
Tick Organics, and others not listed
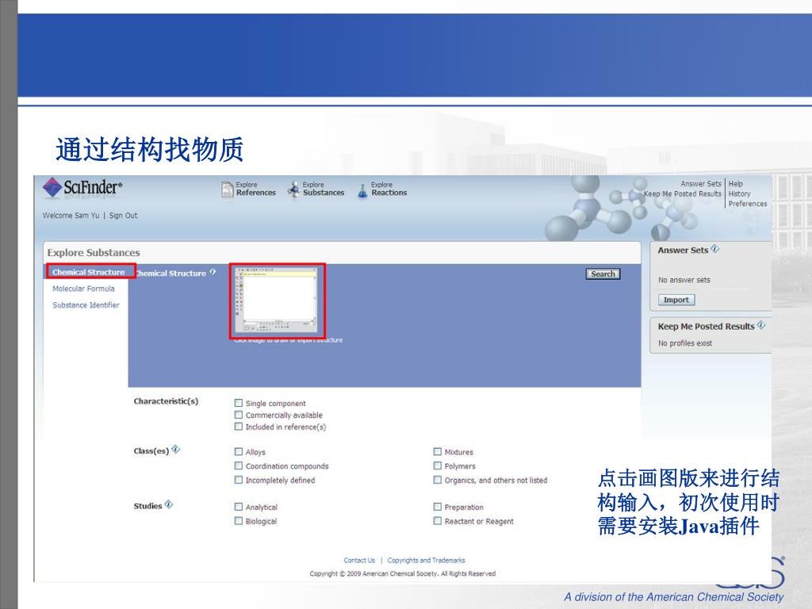(438, 480)
